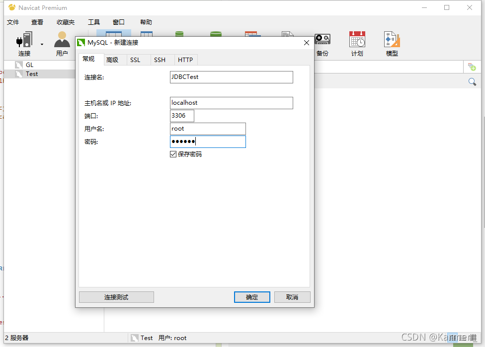The image size is (485, 347).
Task: Open the 工具 menu
Action: (x=94, y=22)
